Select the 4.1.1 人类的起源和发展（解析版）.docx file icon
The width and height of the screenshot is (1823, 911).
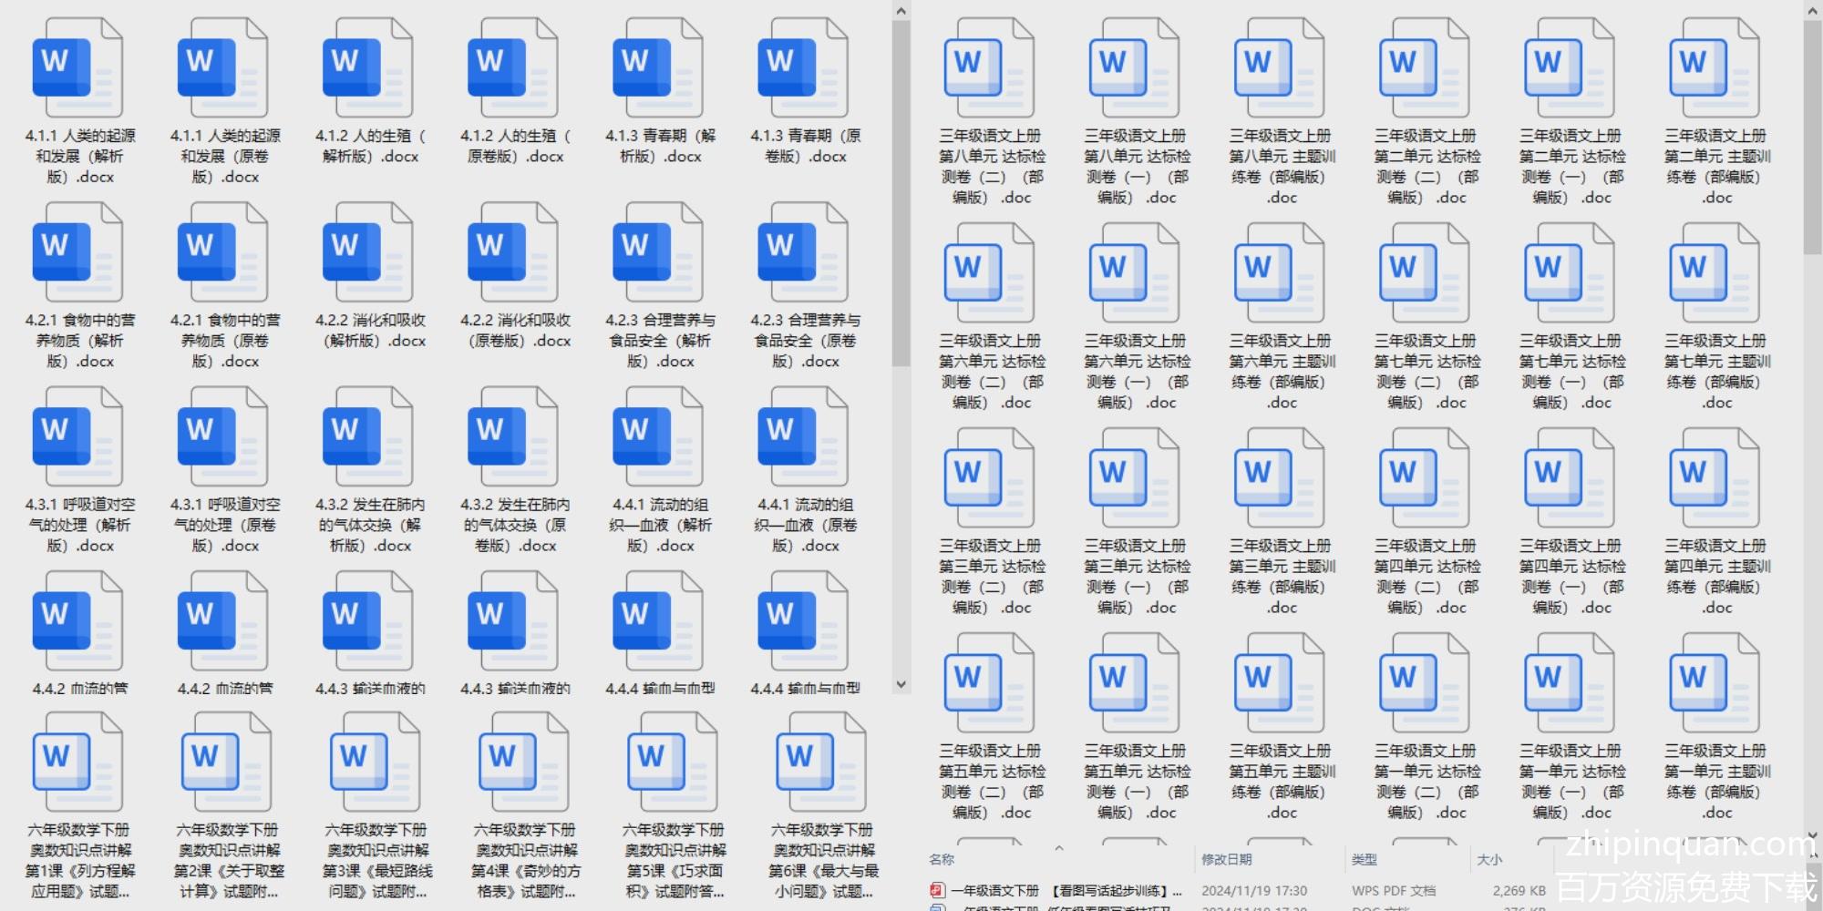point(78,68)
